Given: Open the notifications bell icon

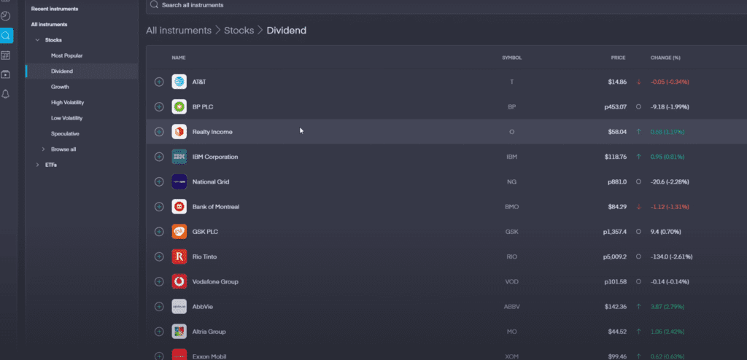Looking at the screenshot, I should 6,94.
